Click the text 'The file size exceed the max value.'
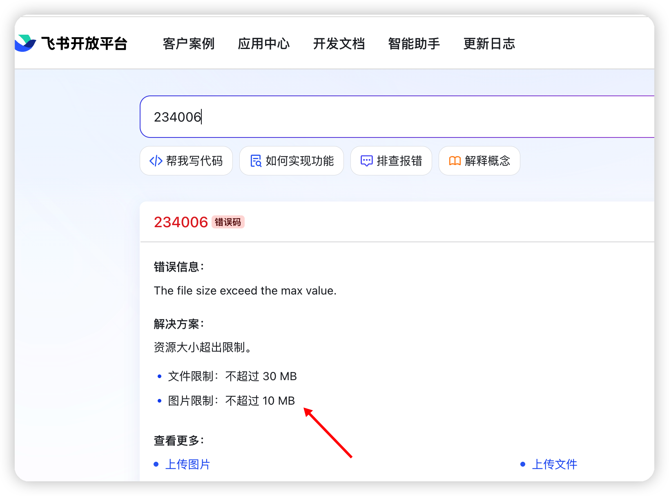Viewport: 669px width, 496px height. [x=245, y=290]
